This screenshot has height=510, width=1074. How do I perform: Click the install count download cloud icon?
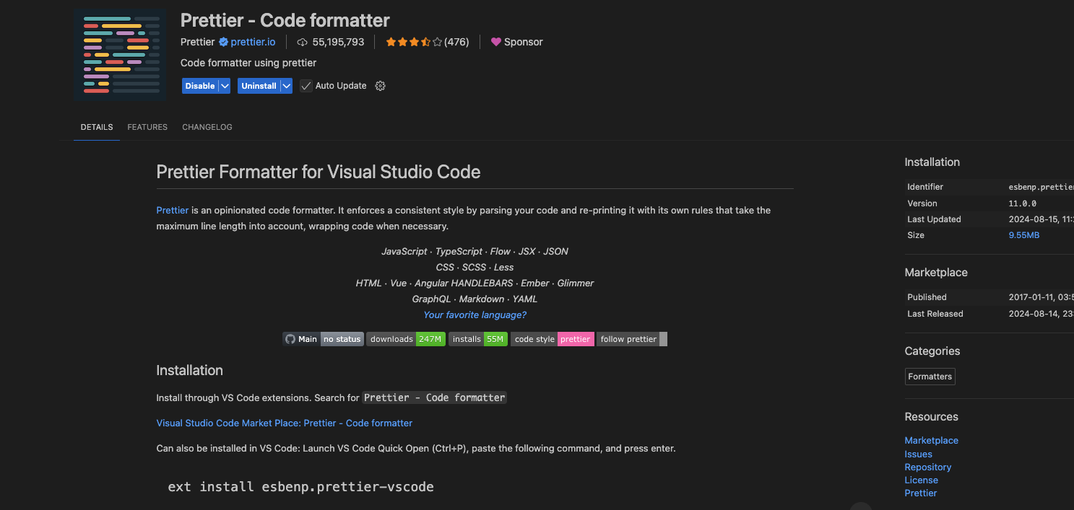pos(303,42)
